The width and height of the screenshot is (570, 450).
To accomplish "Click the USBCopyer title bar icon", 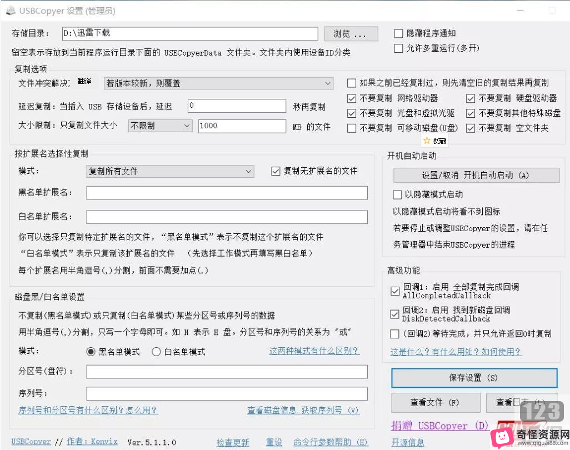I will click(10, 10).
